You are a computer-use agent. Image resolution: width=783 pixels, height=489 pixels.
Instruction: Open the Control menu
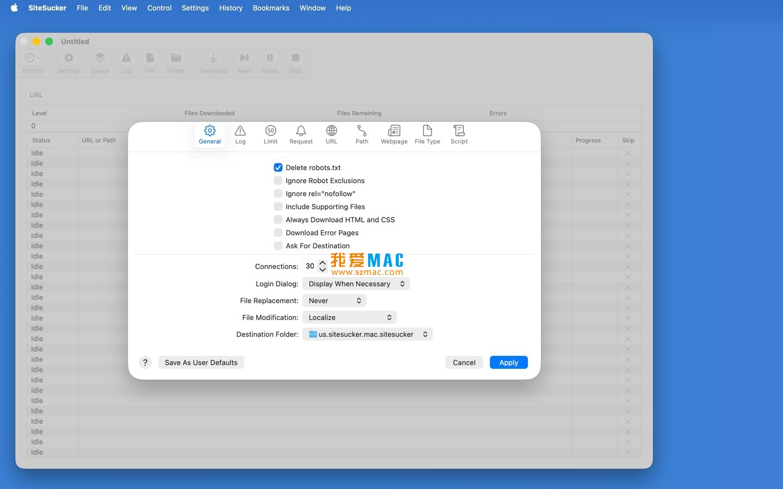[159, 8]
